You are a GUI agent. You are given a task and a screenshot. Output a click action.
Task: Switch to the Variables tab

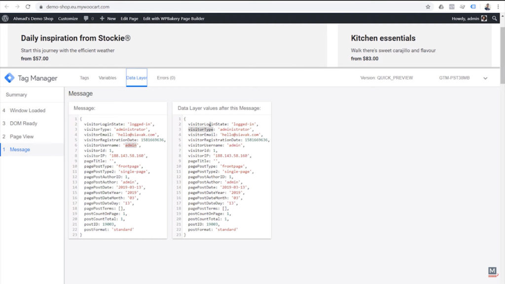point(108,78)
